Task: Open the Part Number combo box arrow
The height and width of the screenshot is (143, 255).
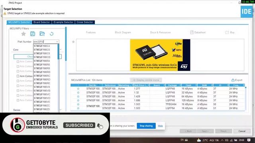Action: click(x=57, y=42)
